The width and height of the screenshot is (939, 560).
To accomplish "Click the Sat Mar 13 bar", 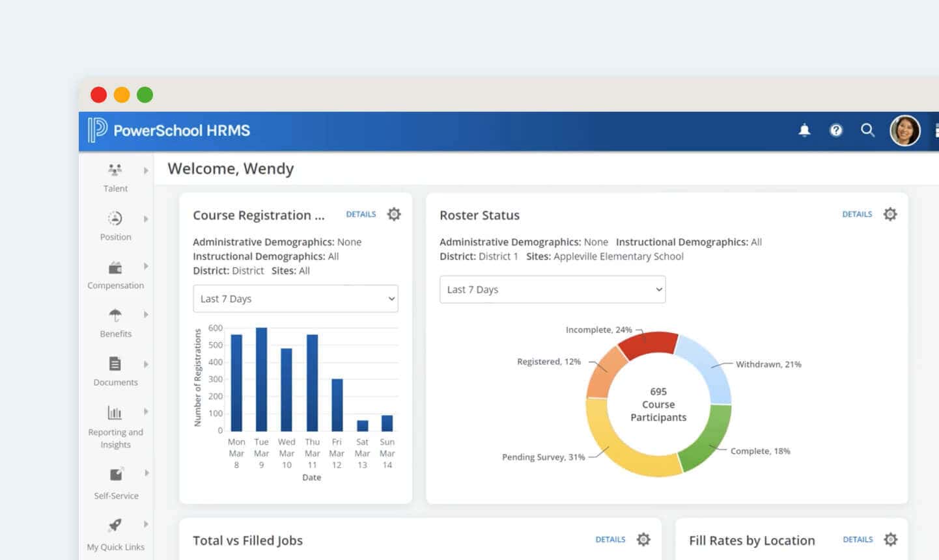I will (363, 425).
